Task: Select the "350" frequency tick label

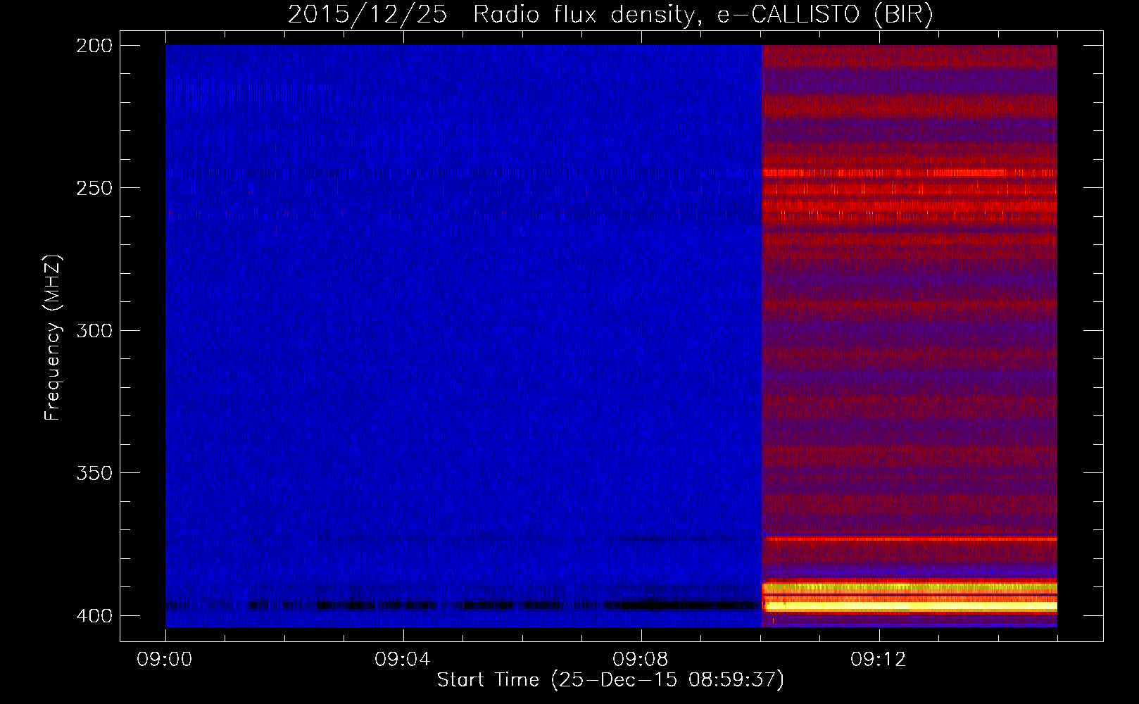Action: click(x=94, y=472)
